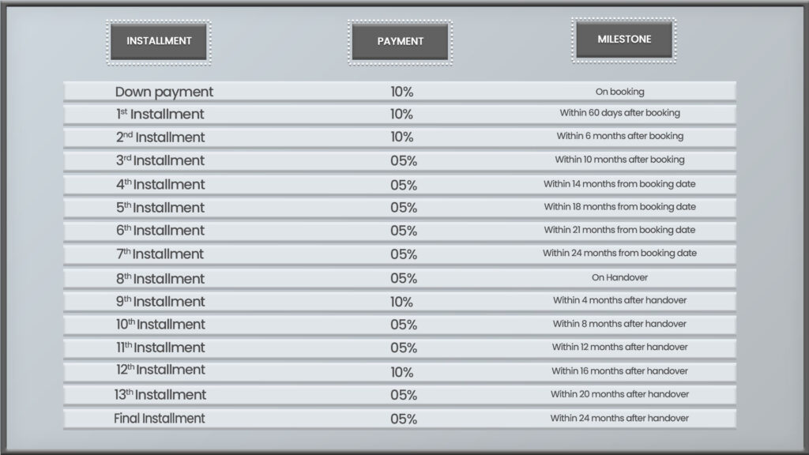Viewport: 809px width, 455px height.
Task: Click the INSTALLMENT header button
Action: click(x=159, y=42)
